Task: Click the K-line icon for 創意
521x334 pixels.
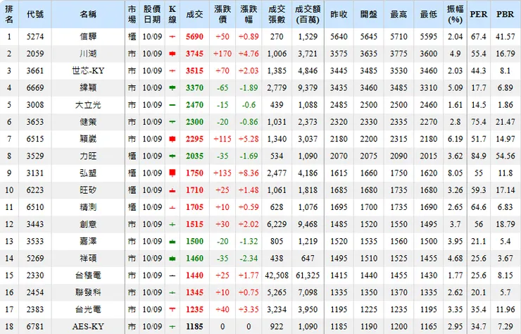Action: tap(172, 225)
